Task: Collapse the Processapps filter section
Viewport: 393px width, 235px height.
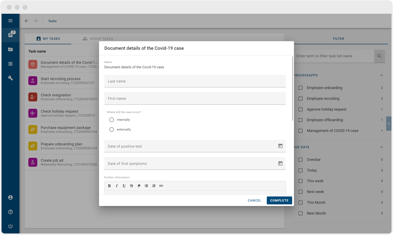Action: pos(381,75)
